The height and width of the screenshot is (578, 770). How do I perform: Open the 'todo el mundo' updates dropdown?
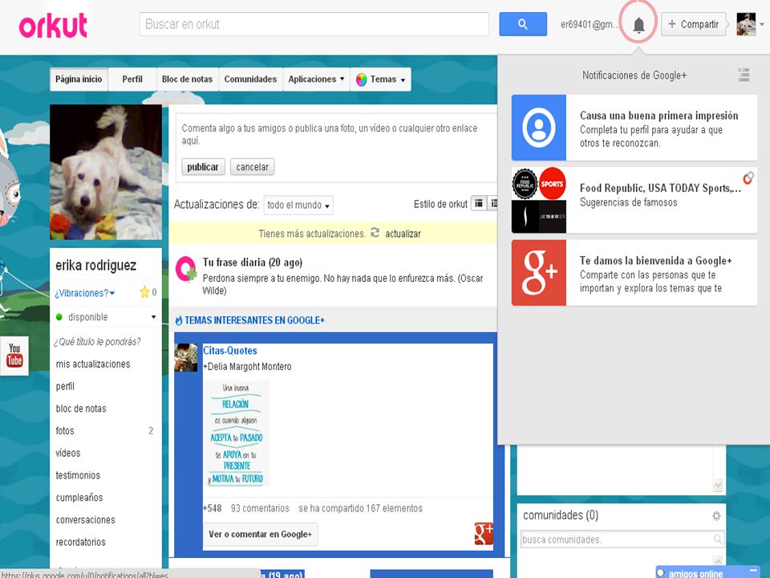[298, 205]
